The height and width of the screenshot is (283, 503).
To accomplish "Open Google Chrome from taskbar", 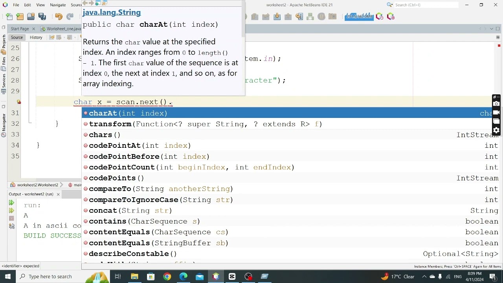I will click(x=167, y=276).
